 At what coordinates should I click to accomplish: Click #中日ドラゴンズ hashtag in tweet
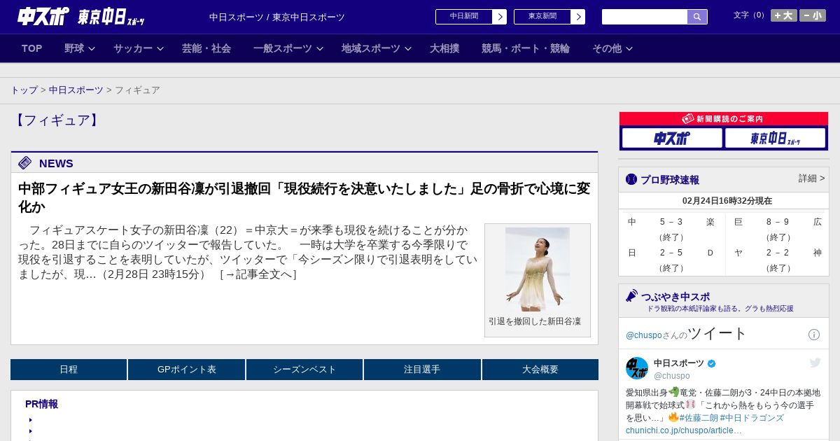[x=752, y=418]
